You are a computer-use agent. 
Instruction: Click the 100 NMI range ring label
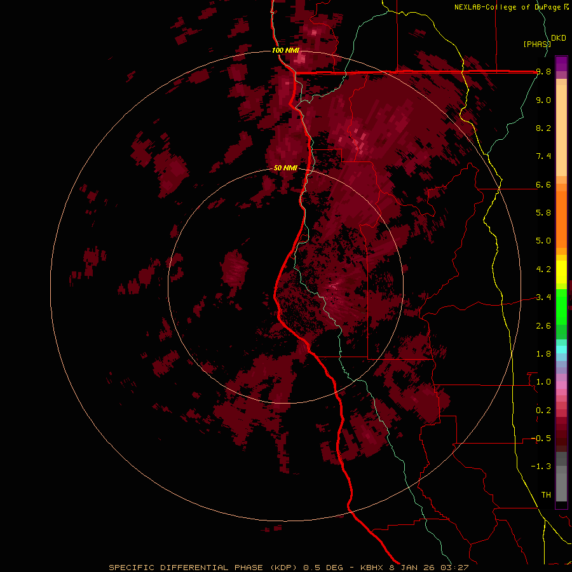[285, 50]
